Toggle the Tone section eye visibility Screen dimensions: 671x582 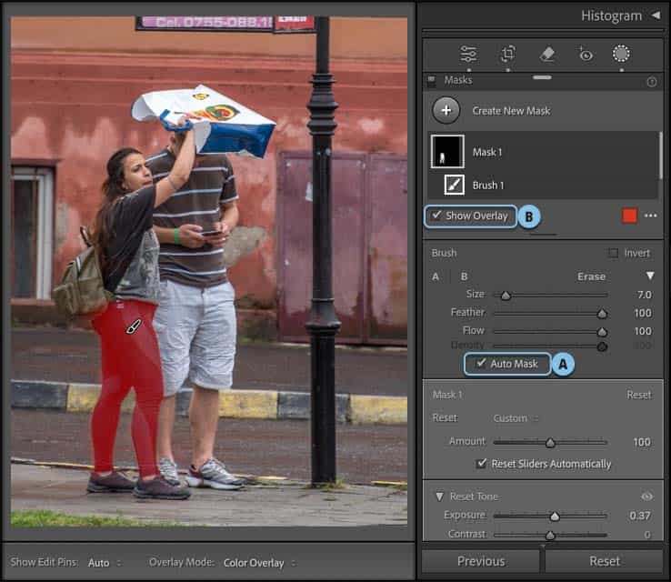646,497
